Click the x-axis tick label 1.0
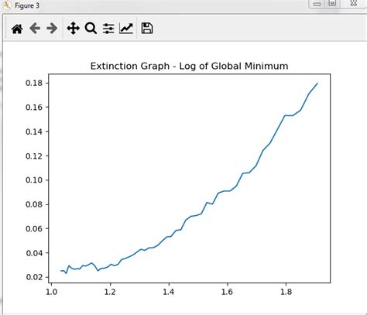367x315 pixels. click(x=52, y=292)
